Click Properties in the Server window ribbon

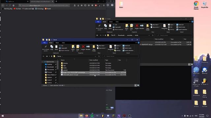(x=111, y=48)
